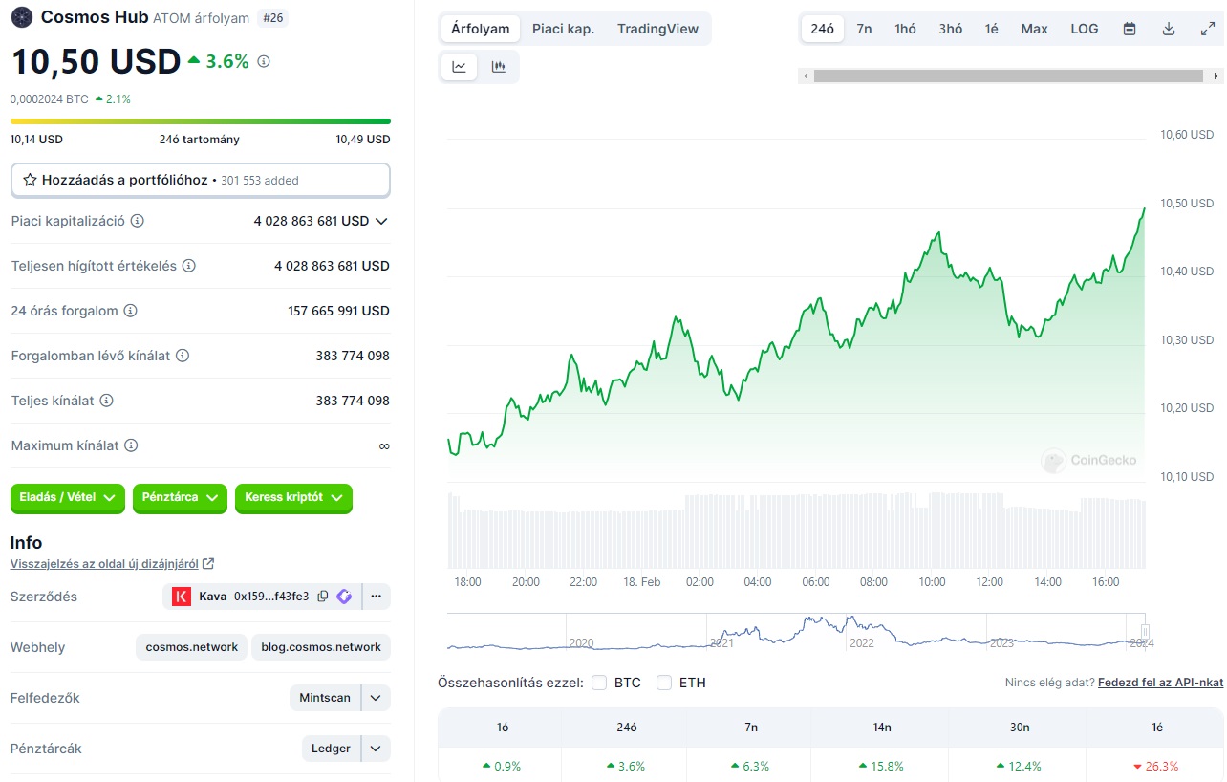Open the Keress kriptót dropdown
1227x782 pixels.
coord(293,497)
